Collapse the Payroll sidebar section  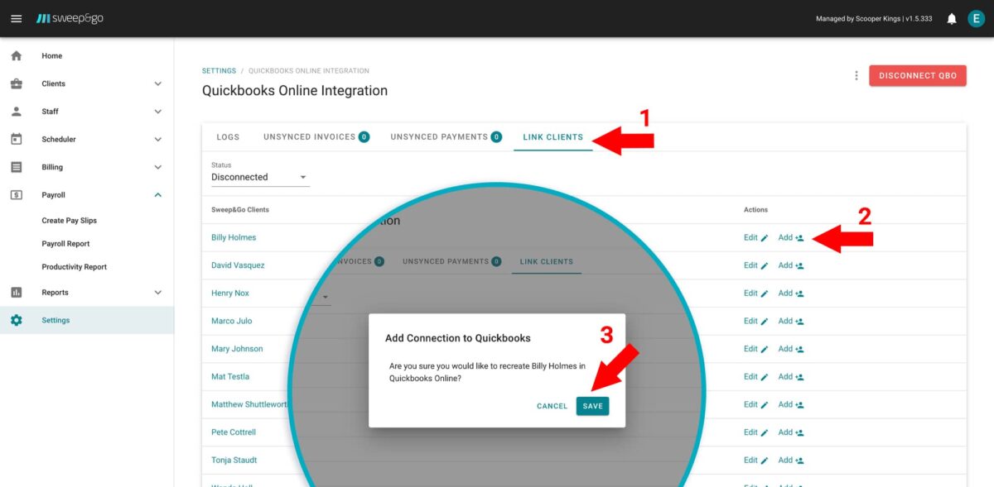click(157, 194)
